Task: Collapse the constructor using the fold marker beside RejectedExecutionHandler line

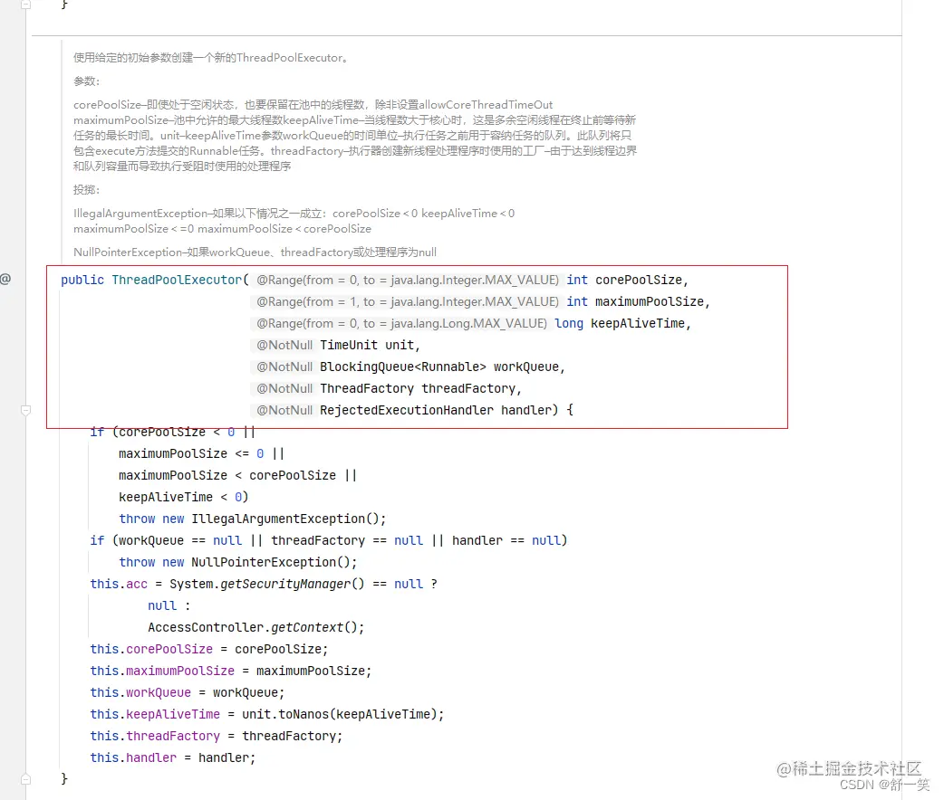Action: pos(26,410)
